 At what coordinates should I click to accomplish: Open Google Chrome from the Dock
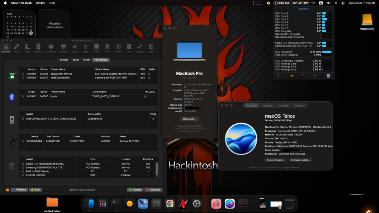[x=170, y=204]
